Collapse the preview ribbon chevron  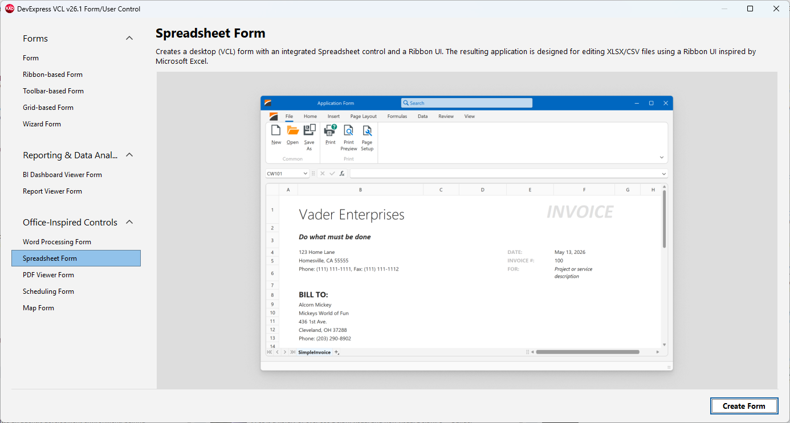click(x=662, y=158)
